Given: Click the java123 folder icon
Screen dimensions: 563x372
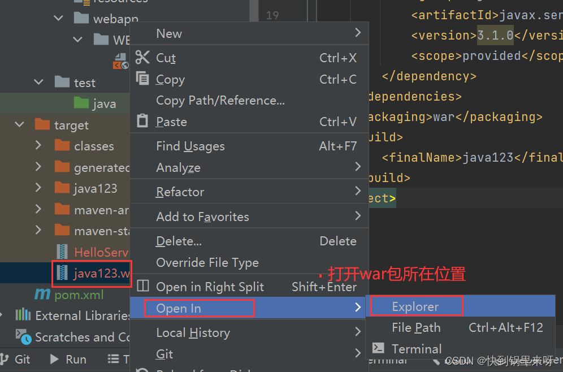Looking at the screenshot, I should pyautogui.click(x=62, y=188).
